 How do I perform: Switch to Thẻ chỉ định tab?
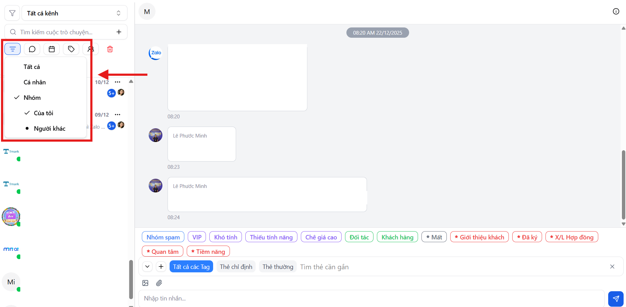236,267
